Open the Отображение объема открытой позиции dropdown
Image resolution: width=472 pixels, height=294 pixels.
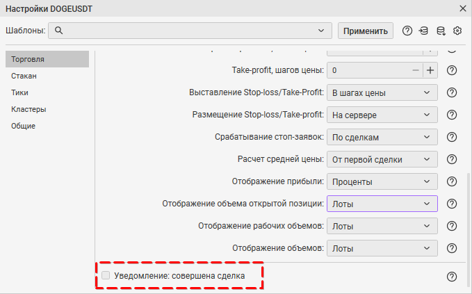point(382,204)
